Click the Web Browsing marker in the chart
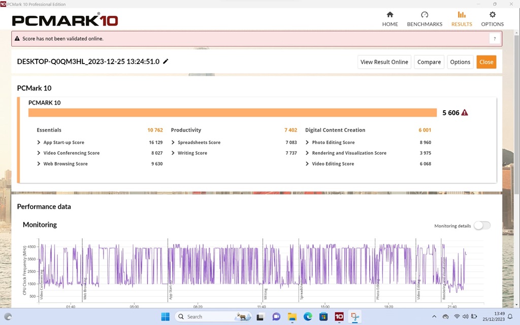This screenshot has height=325, width=520. click(x=85, y=288)
